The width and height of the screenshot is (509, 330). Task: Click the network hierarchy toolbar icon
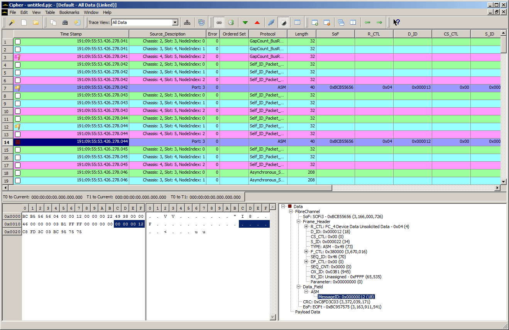pos(187,22)
